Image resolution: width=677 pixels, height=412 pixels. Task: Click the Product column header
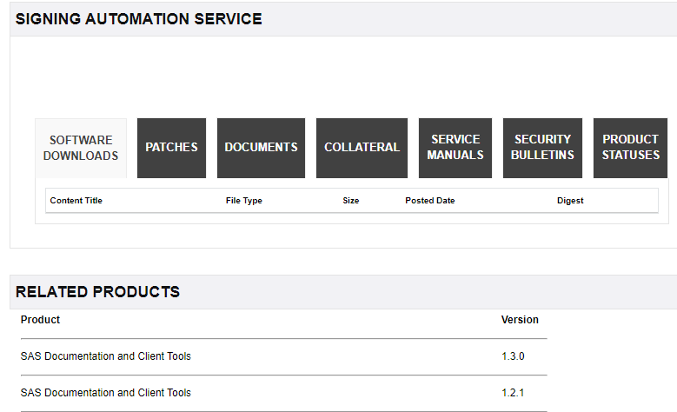(40, 320)
